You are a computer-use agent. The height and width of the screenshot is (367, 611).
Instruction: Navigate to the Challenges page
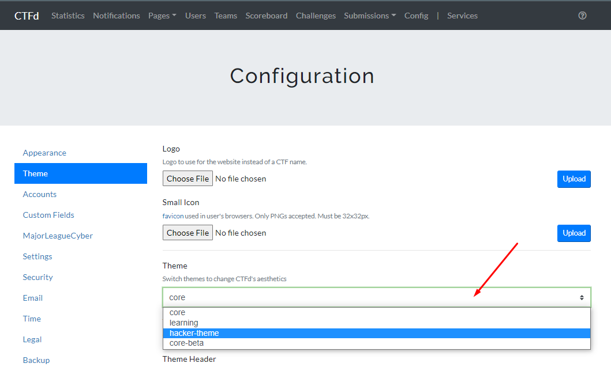point(316,16)
